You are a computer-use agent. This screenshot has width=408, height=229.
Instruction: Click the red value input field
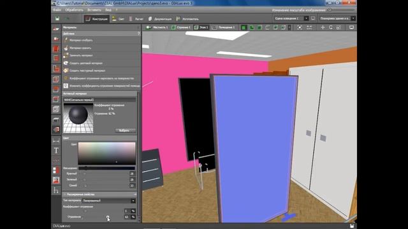(x=132, y=174)
